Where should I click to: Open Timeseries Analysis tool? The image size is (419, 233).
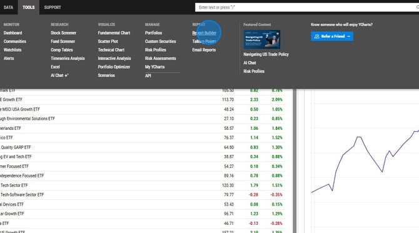pos(68,59)
